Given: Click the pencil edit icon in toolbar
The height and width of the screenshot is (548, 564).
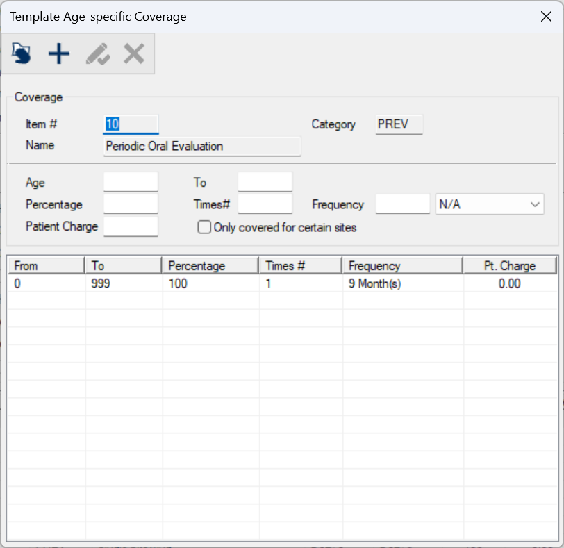Looking at the screenshot, I should coord(97,53).
